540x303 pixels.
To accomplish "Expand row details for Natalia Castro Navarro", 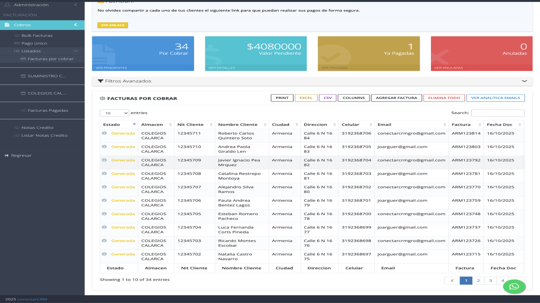I will point(104,254).
